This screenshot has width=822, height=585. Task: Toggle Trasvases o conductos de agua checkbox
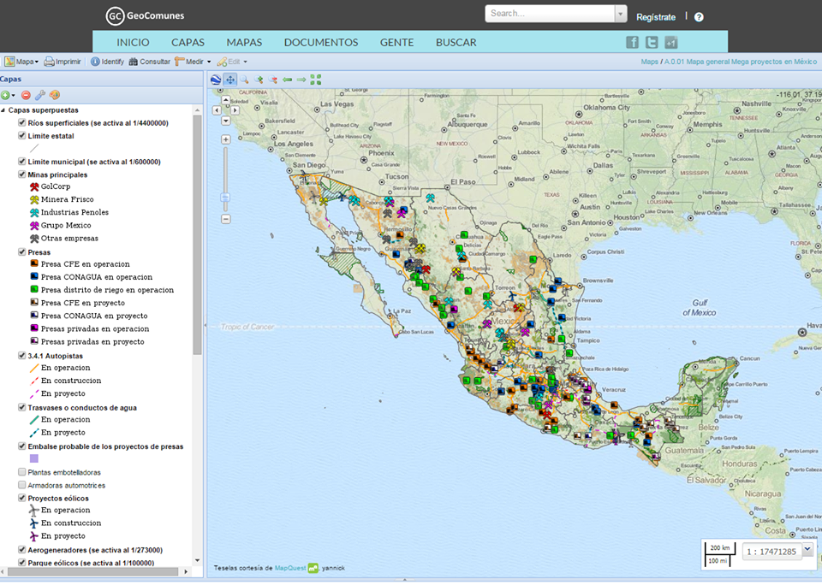[x=21, y=407]
